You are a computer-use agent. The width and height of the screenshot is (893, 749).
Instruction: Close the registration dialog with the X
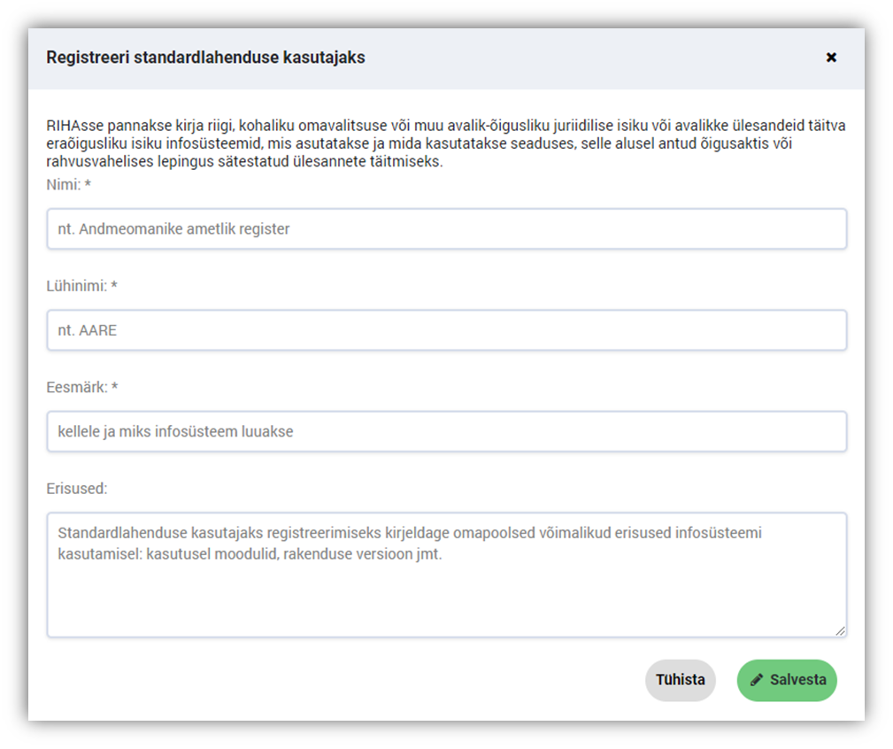click(x=831, y=58)
